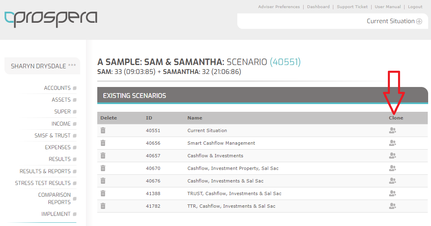Click the Sharyn Drysdale adviser name
Screen dimensions: 431x226
click(x=39, y=66)
